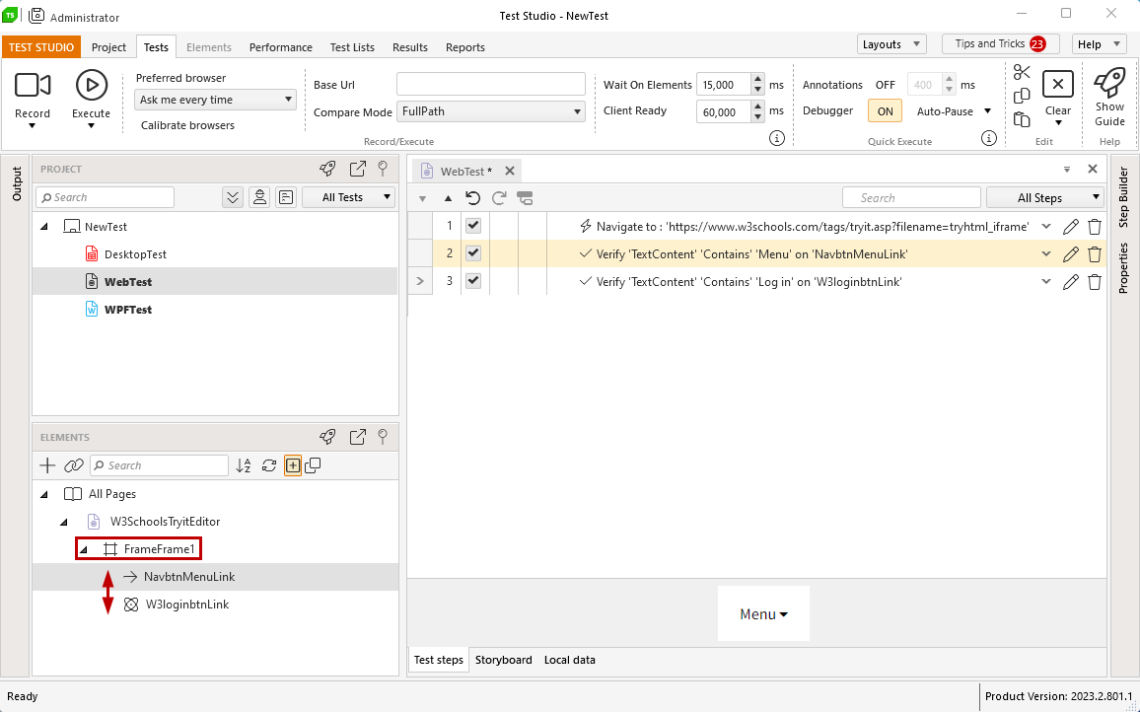Increase Wait On Elements value
This screenshot has height=712, width=1140.
[x=758, y=79]
